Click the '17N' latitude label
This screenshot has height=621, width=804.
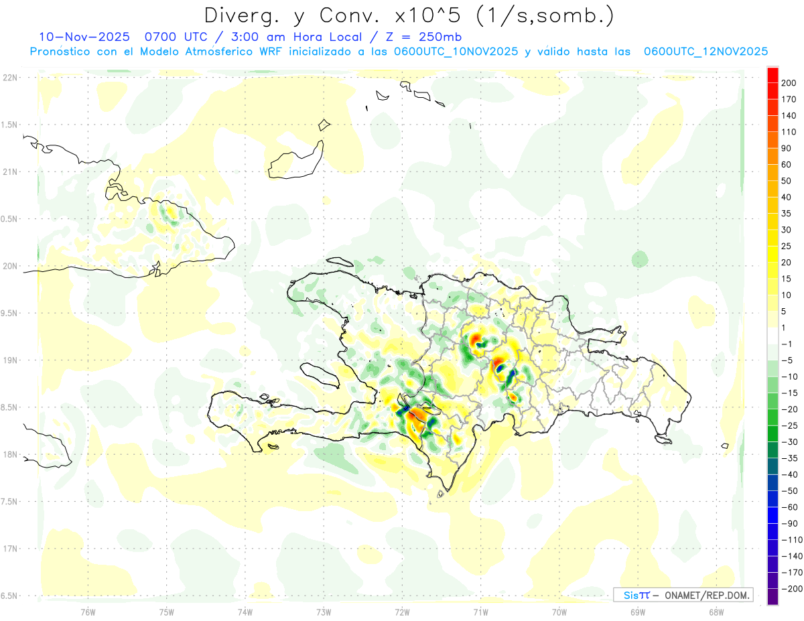[x=10, y=549]
